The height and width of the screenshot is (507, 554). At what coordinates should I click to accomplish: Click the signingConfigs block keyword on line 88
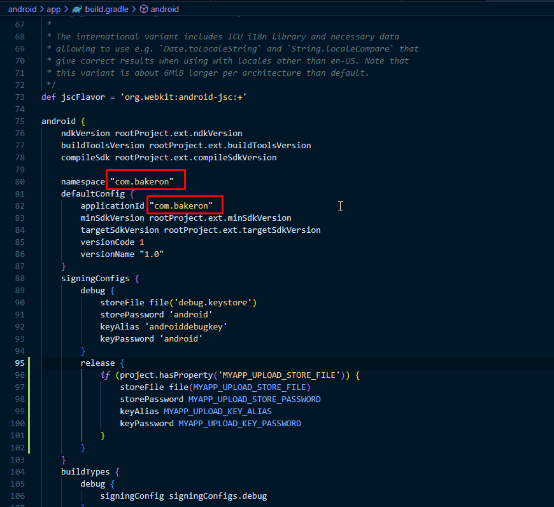(x=95, y=279)
